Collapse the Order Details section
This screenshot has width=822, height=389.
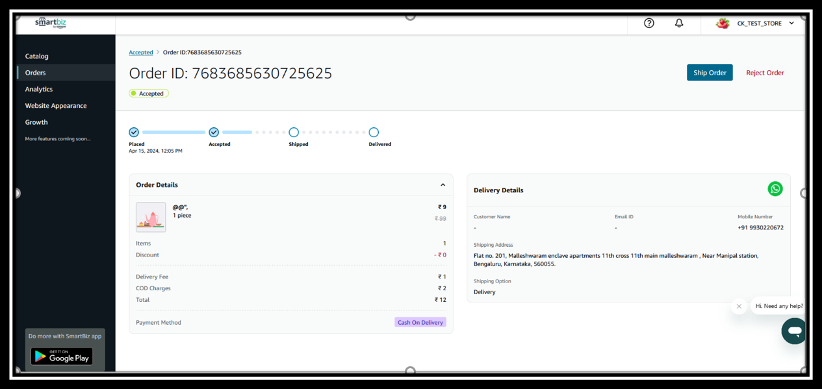[443, 185]
